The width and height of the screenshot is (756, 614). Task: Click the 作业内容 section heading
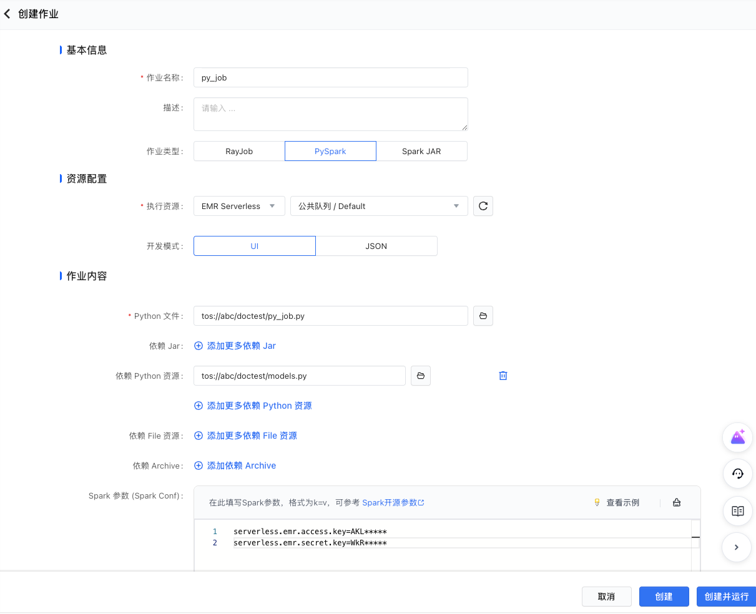(87, 276)
